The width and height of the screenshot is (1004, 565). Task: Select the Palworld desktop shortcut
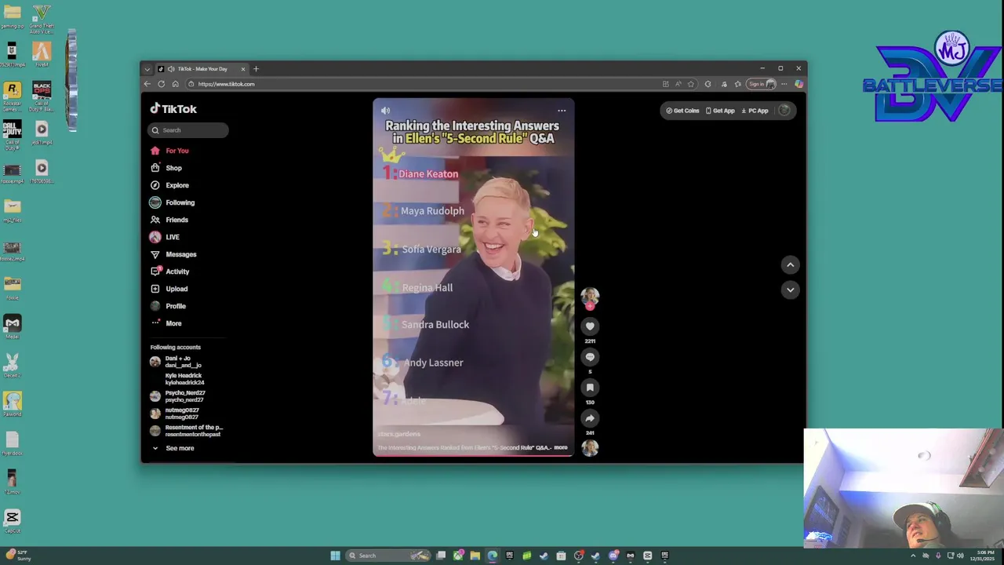[12, 403]
